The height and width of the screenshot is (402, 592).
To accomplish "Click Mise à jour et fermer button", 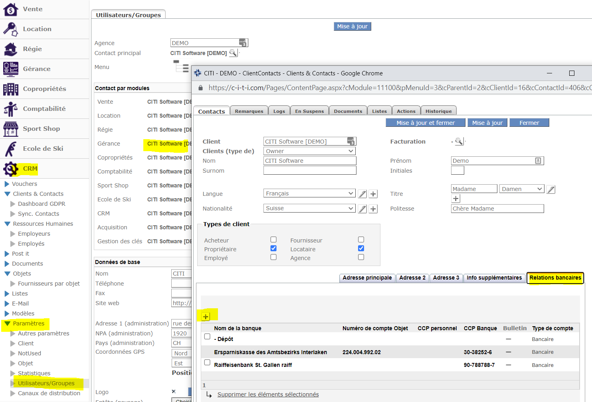I will 426,123.
